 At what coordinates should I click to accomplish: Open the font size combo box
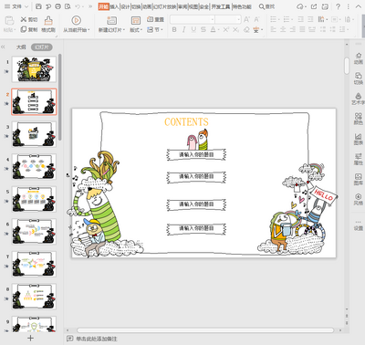click(x=228, y=19)
